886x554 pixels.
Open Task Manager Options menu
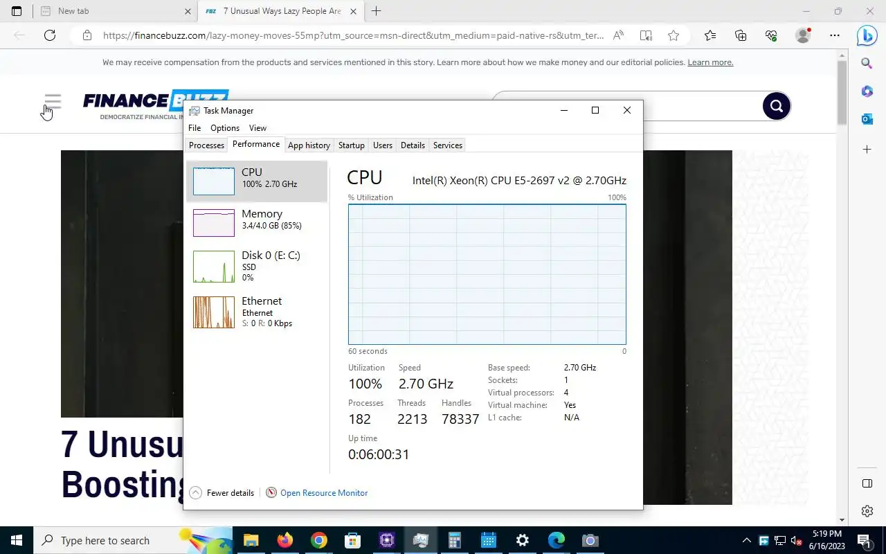(225, 128)
